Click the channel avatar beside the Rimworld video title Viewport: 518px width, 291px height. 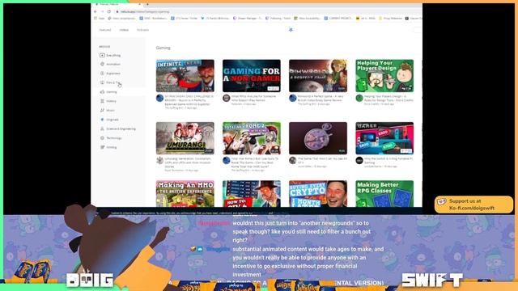pyautogui.click(x=293, y=98)
